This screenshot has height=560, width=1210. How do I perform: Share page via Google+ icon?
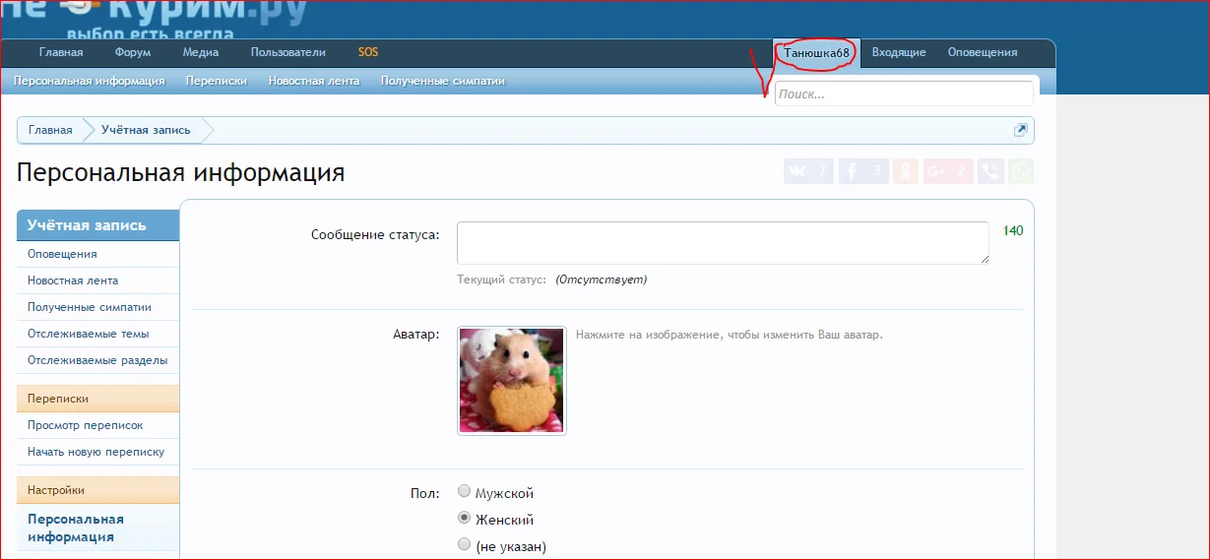pyautogui.click(x=948, y=171)
